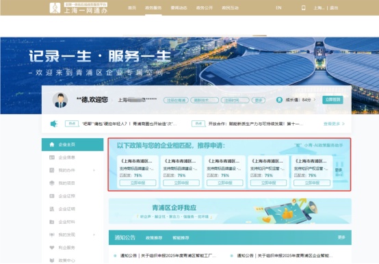
Task: Expand the 我的办件 sidebar submenu arrow
Action: (94, 170)
